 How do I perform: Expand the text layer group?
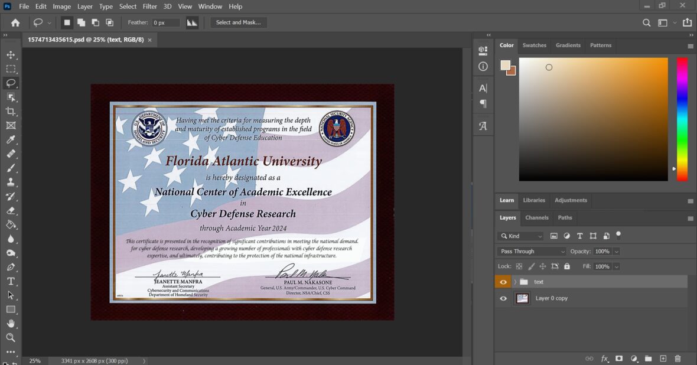click(x=515, y=282)
